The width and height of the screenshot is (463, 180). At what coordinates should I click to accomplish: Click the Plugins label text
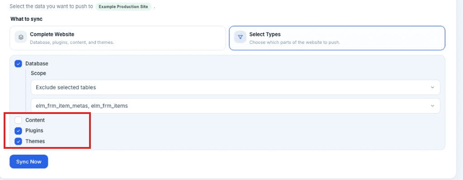click(34, 130)
